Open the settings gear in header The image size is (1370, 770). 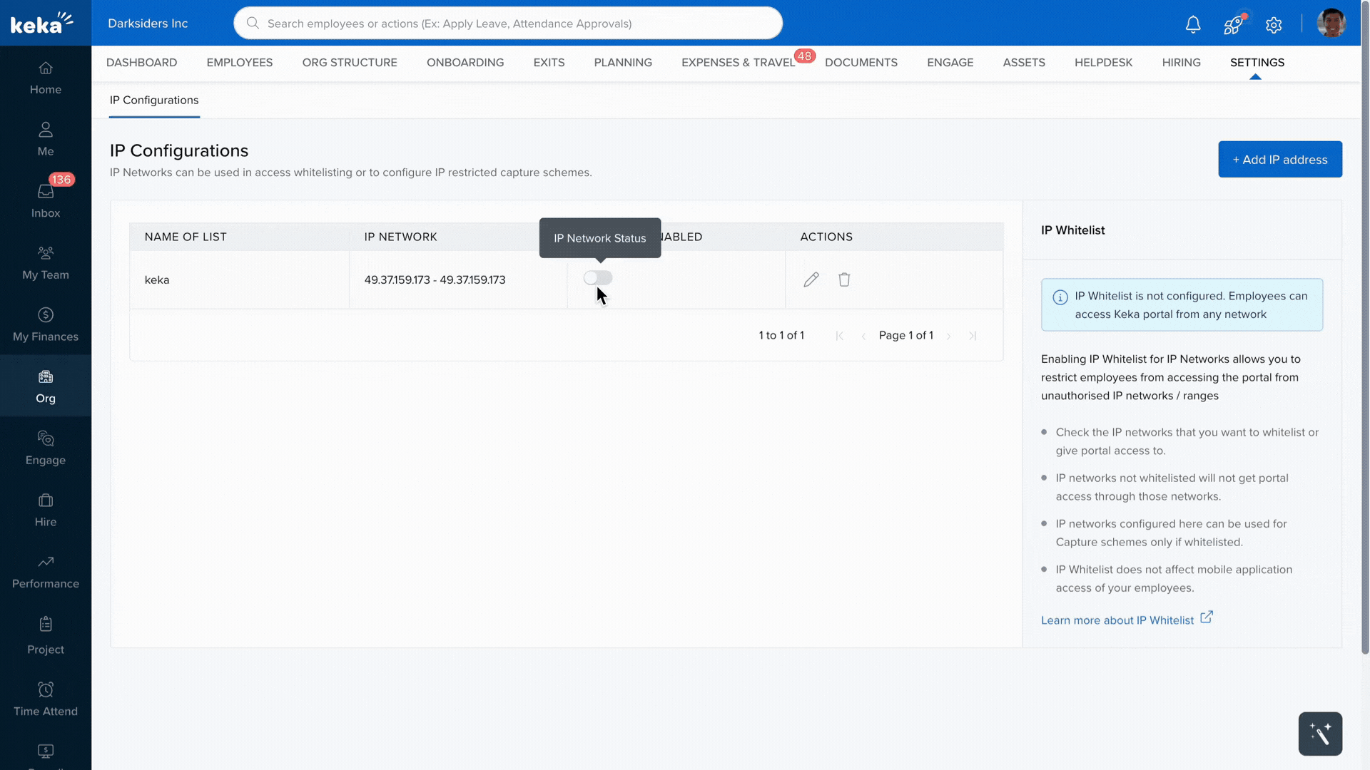click(x=1274, y=25)
